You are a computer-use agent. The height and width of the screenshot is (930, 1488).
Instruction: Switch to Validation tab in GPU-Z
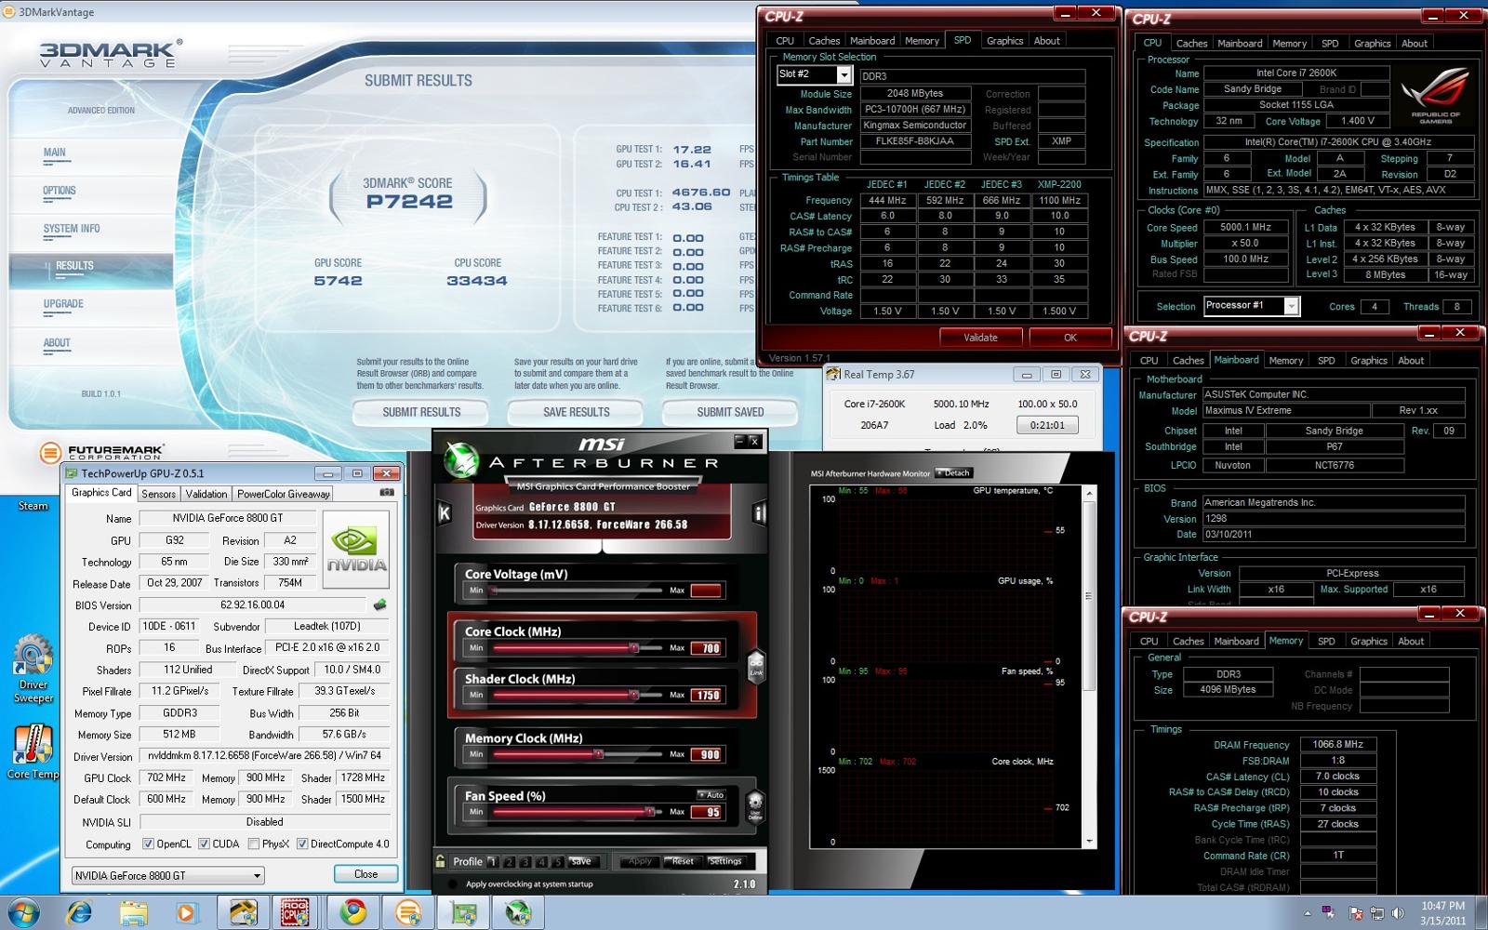tap(206, 494)
